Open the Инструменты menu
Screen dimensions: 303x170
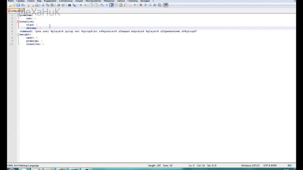[93, 1]
